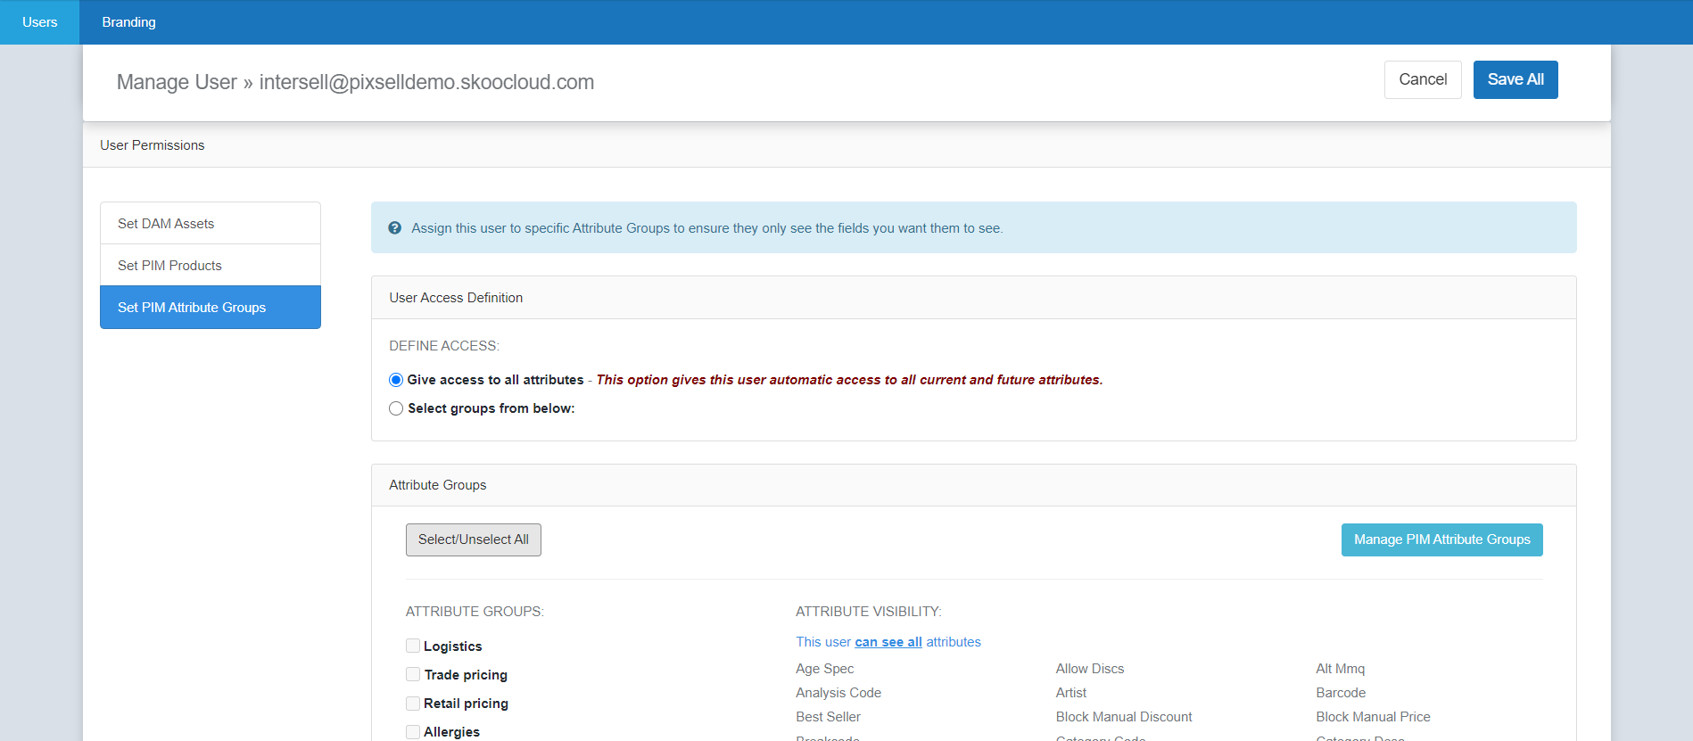Click Block Manual Discount attribute text
1693x741 pixels.
pos(1124,717)
